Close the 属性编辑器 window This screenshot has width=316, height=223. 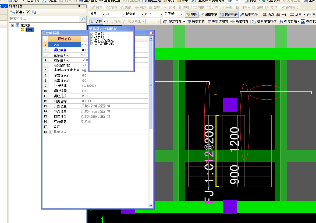point(151,33)
